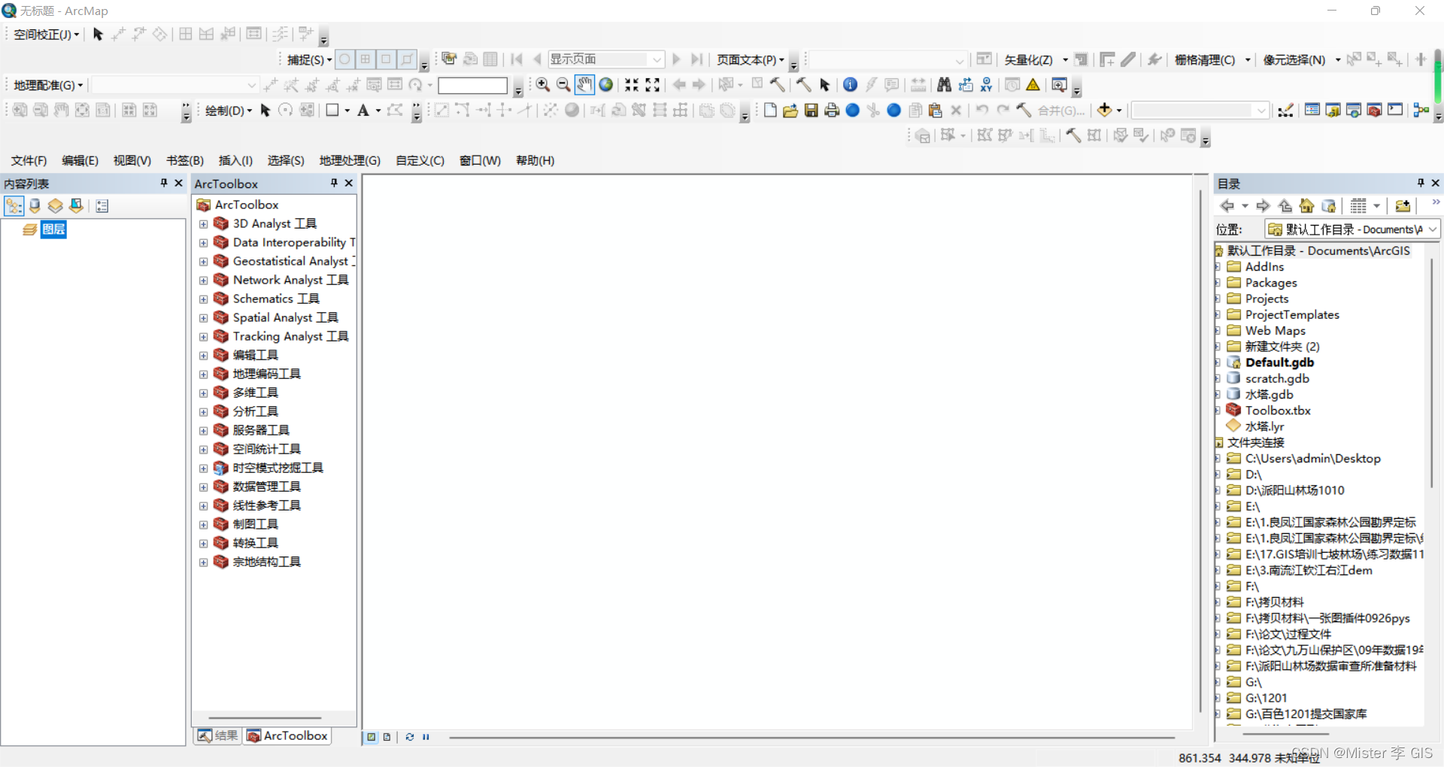Close the ArcToolbox panel
The height and width of the screenshot is (767, 1444).
click(348, 183)
